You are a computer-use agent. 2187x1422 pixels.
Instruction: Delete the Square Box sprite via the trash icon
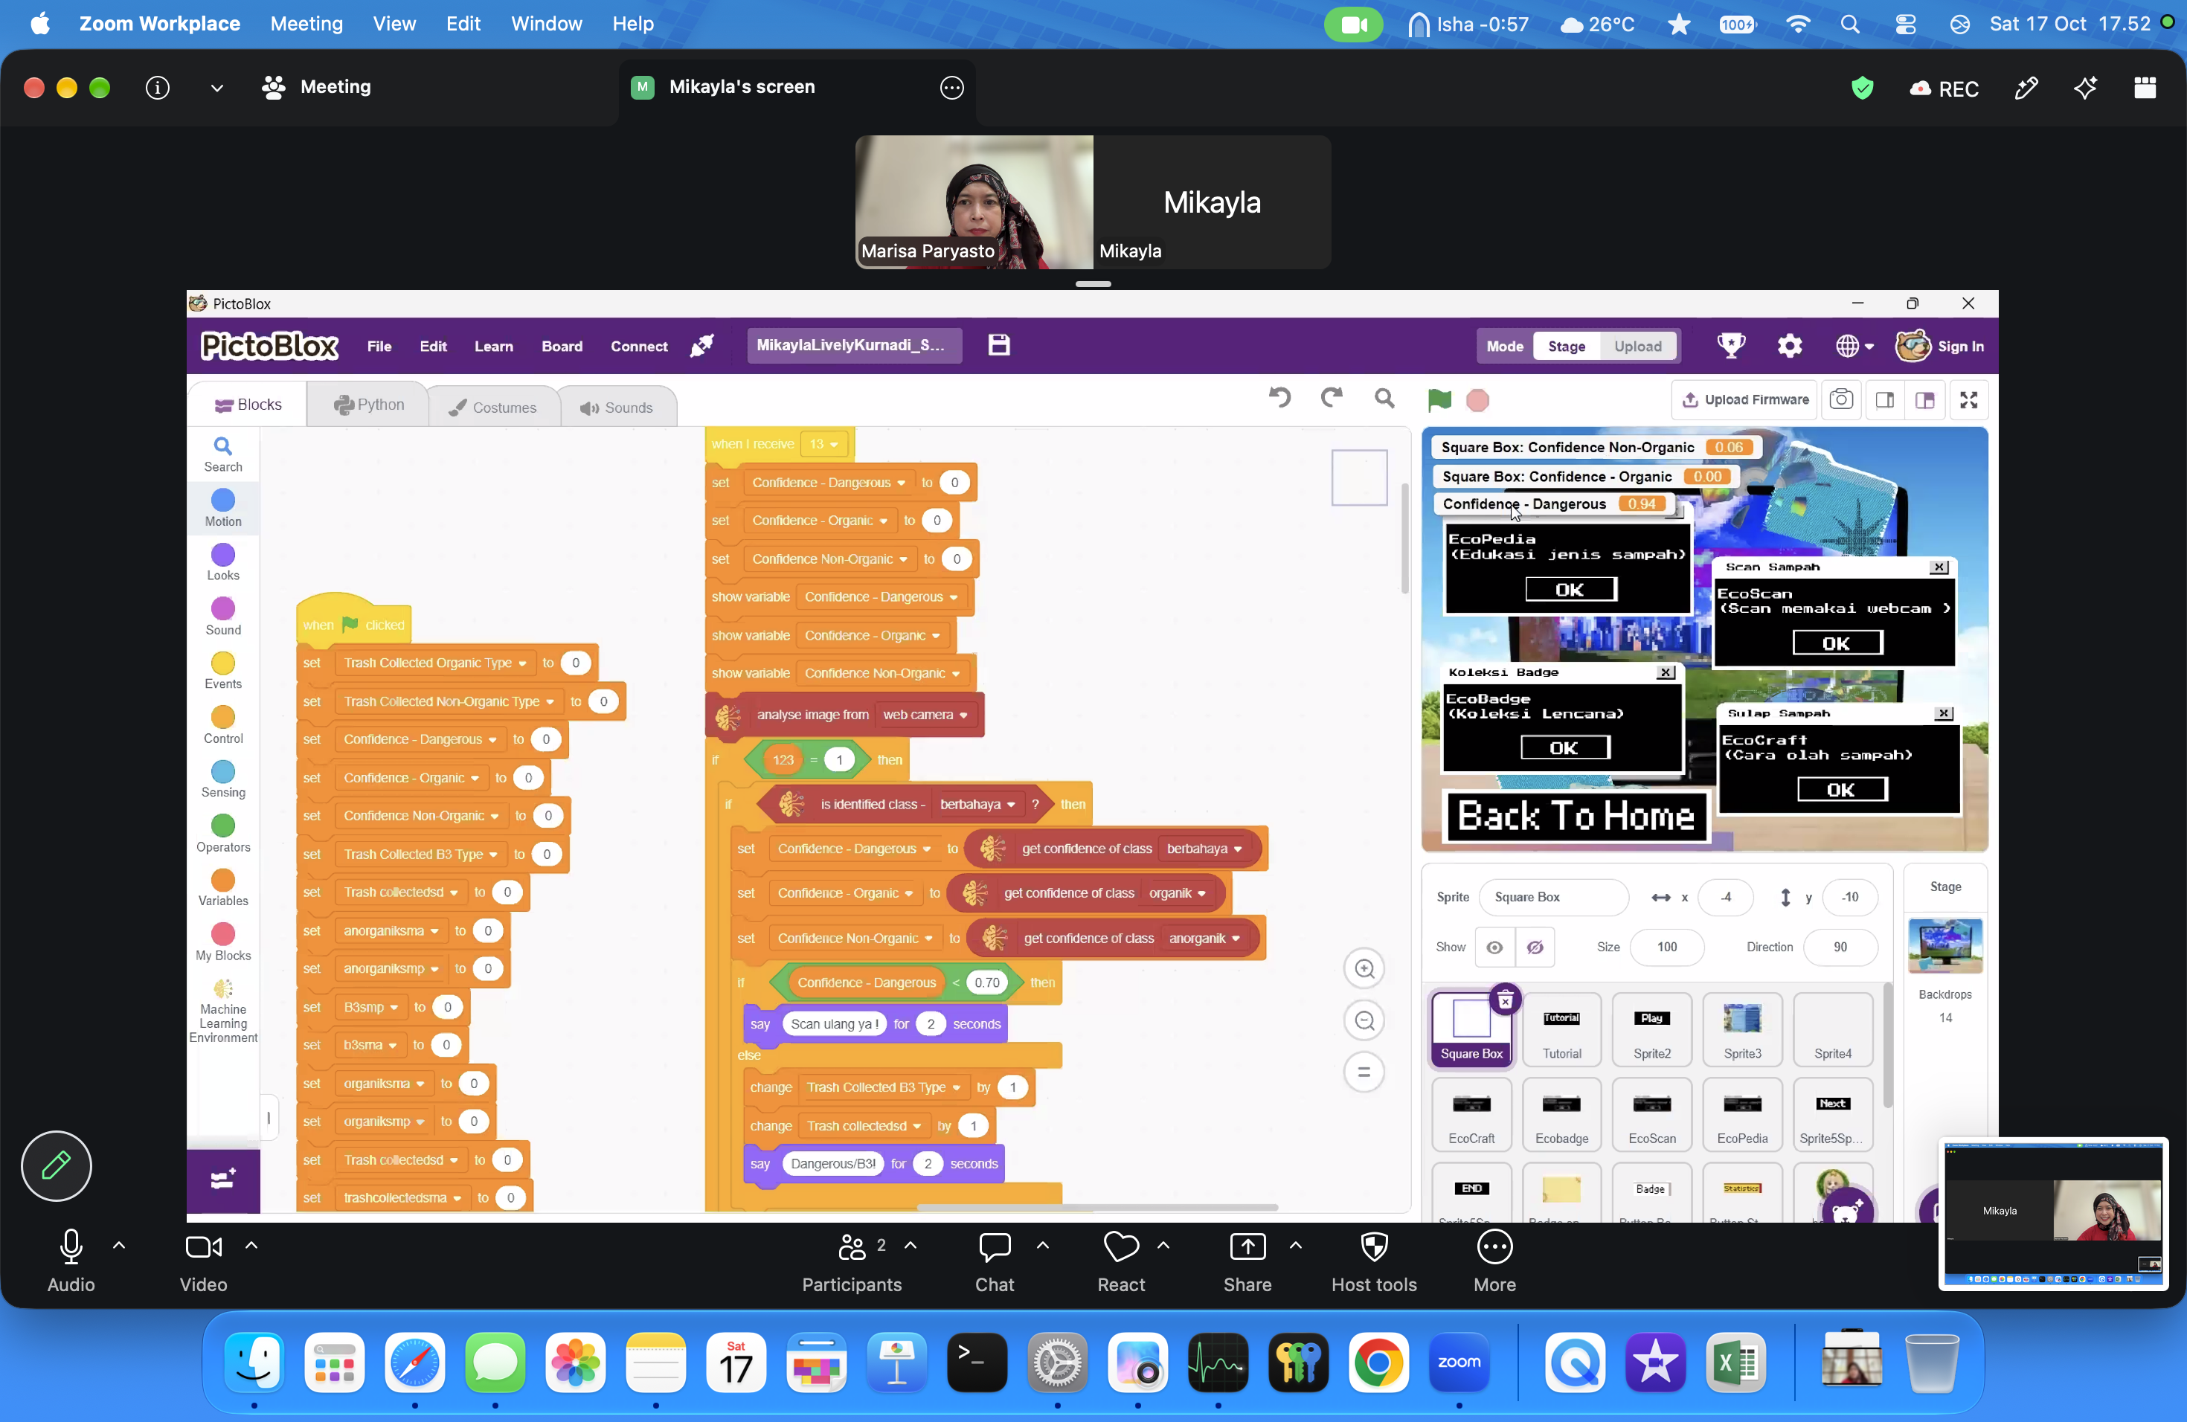click(1505, 1000)
